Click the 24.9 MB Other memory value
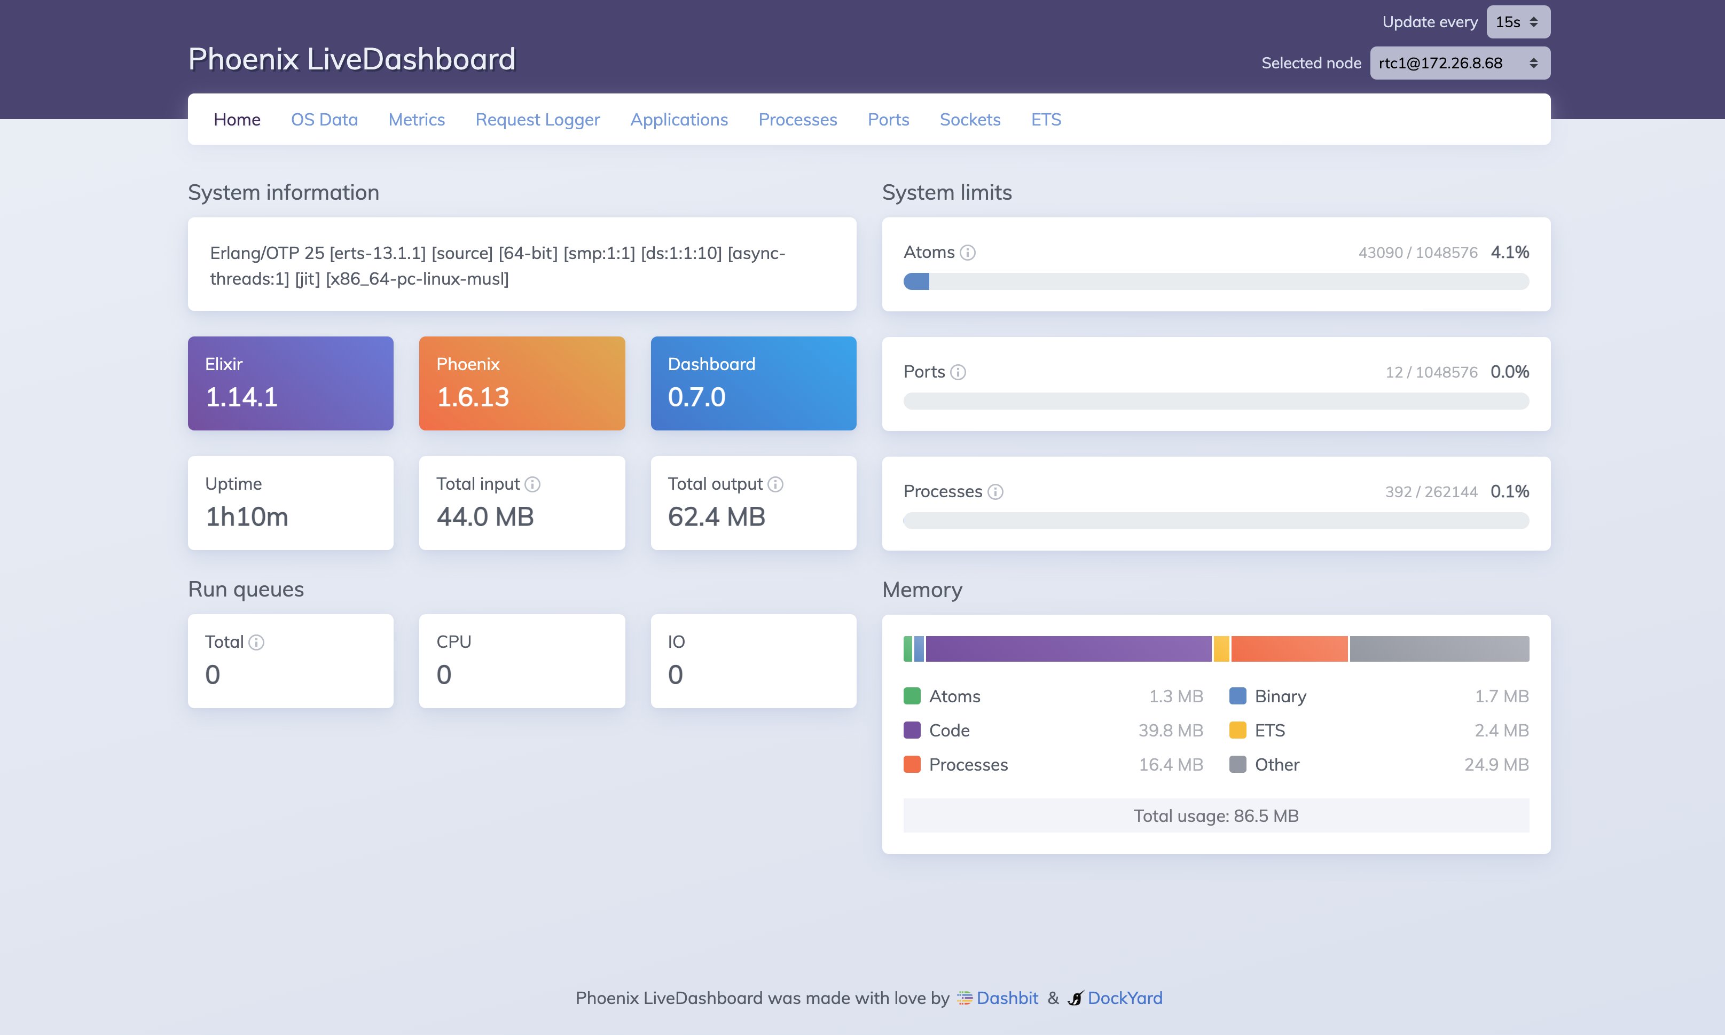This screenshot has height=1035, width=1725. (x=1496, y=764)
